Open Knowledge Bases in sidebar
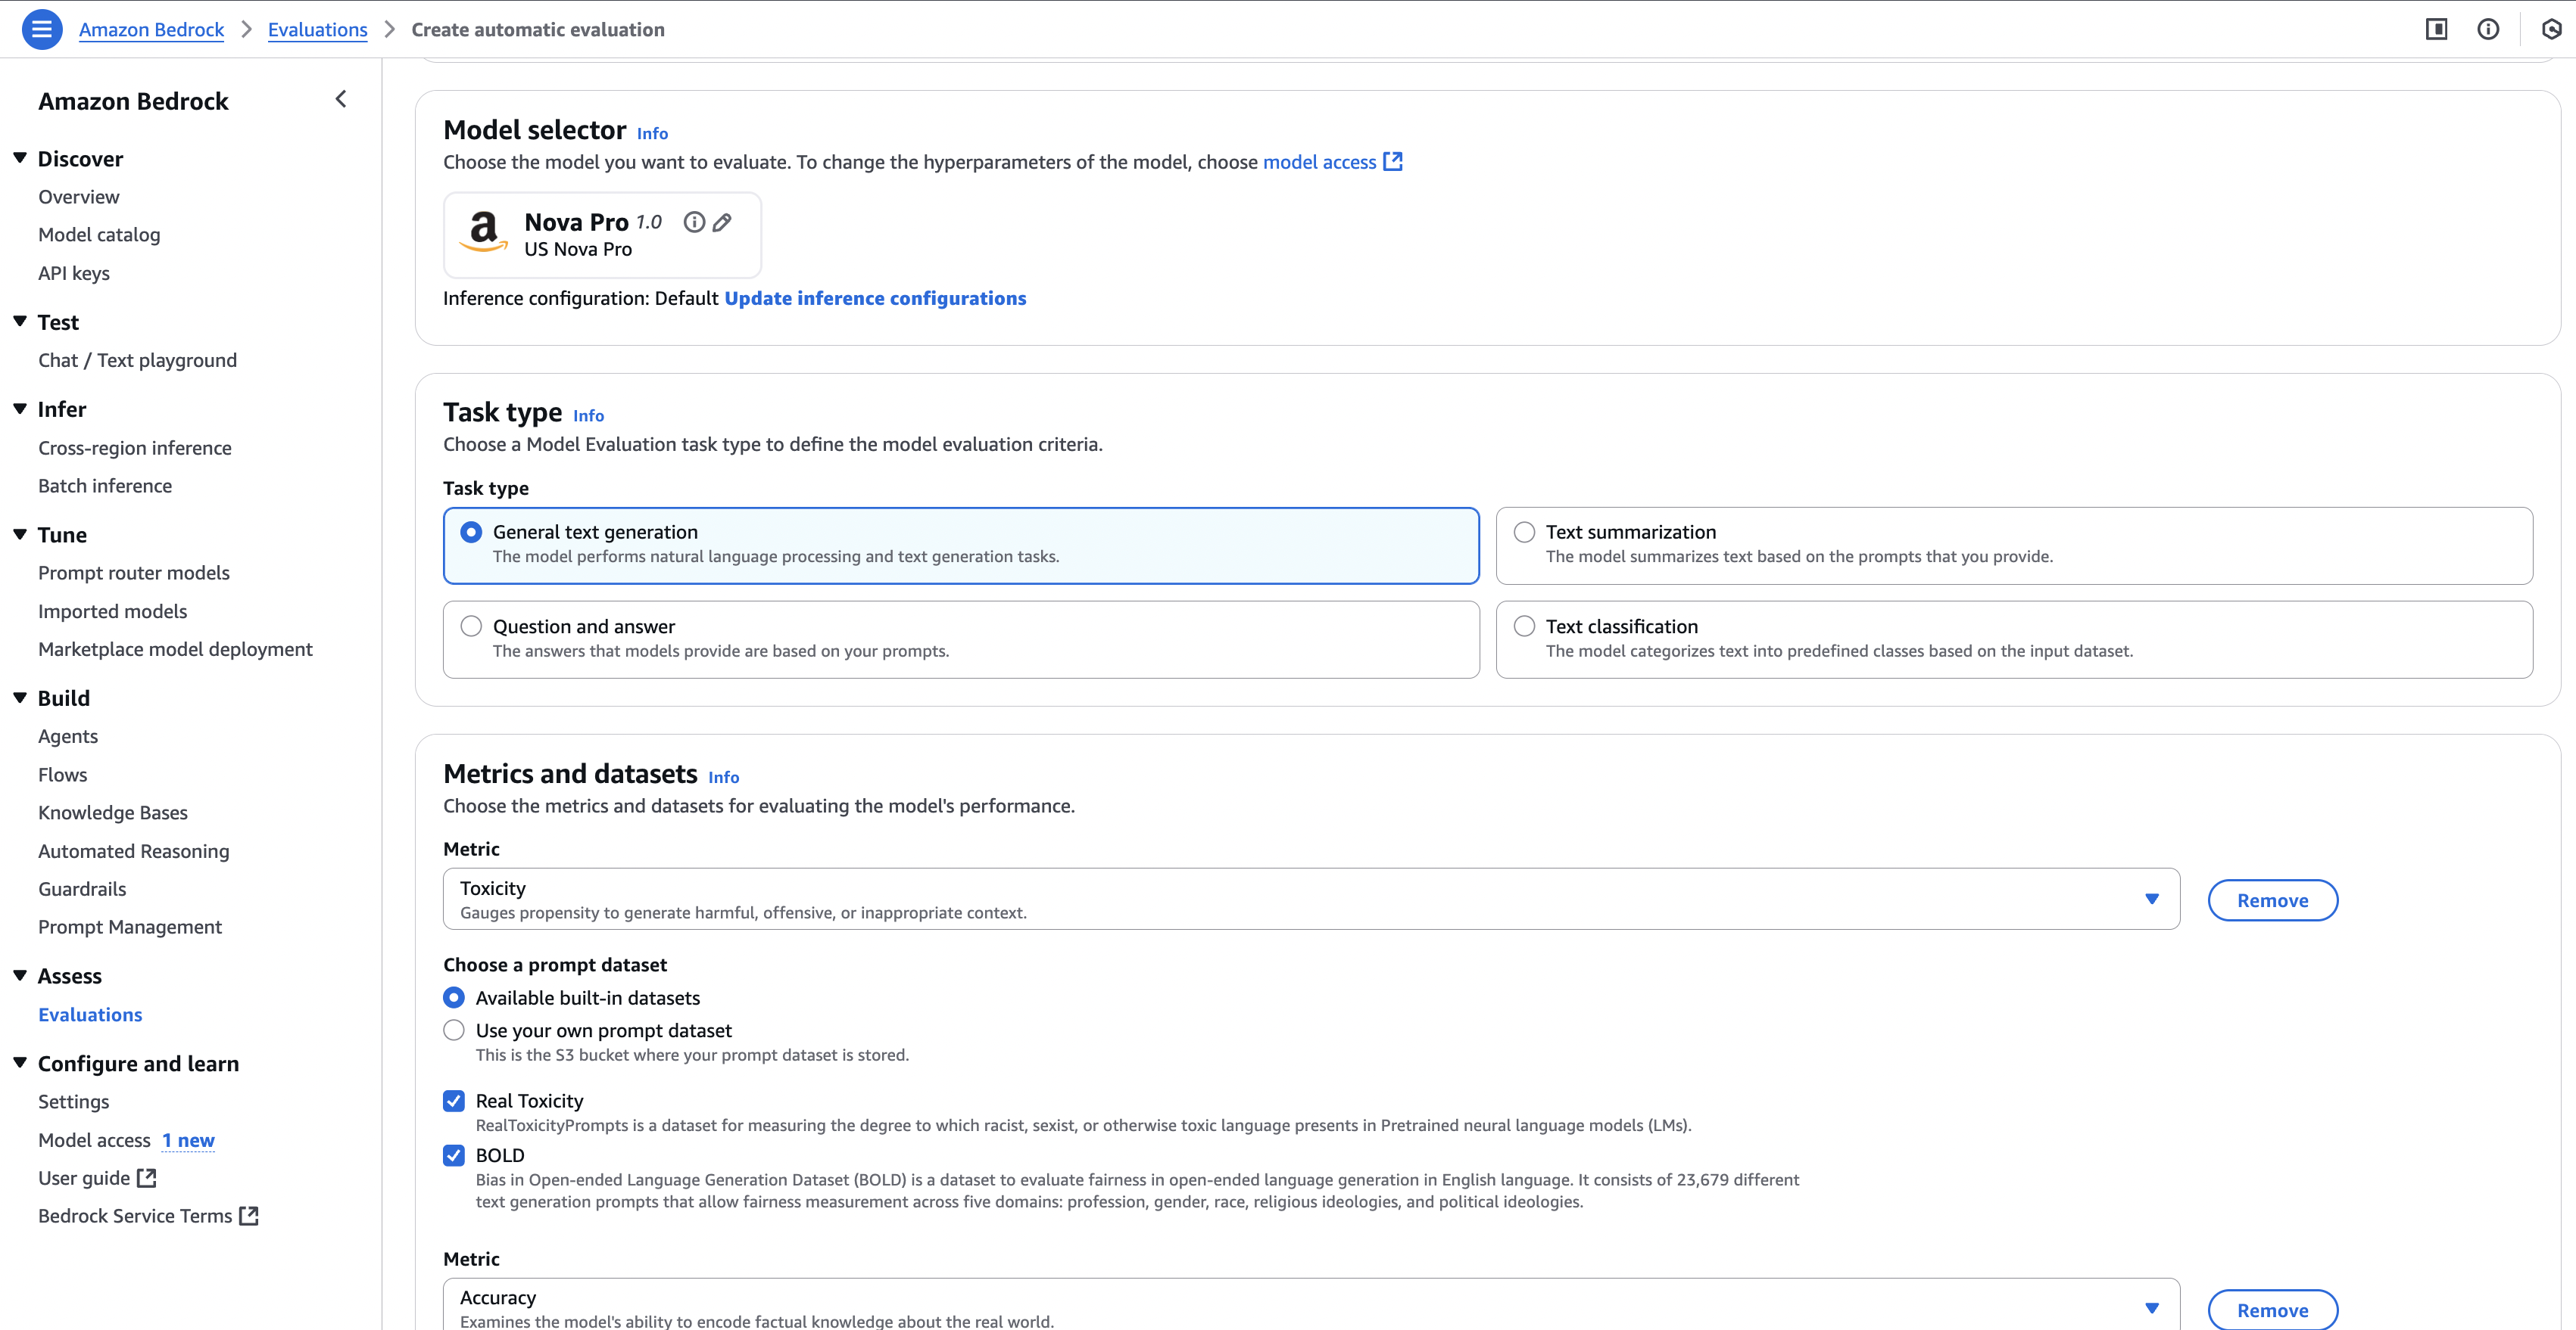 point(113,813)
